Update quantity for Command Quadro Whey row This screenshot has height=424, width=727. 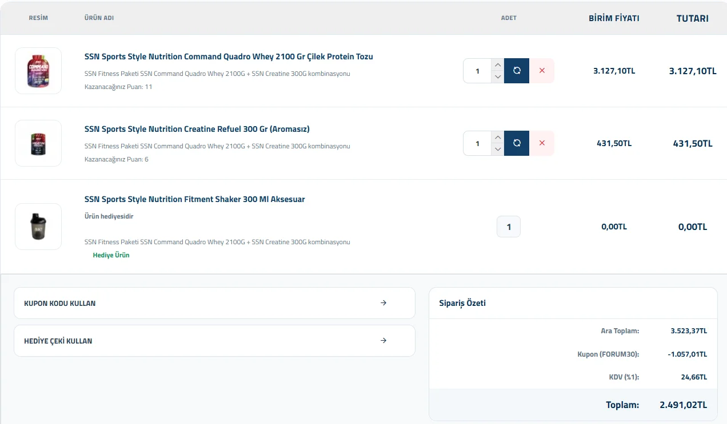tap(517, 71)
